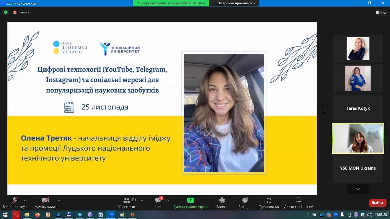Screen dimensions: 390x219
Task: Open Opera browser from taskbar
Action: [x=16, y=215]
